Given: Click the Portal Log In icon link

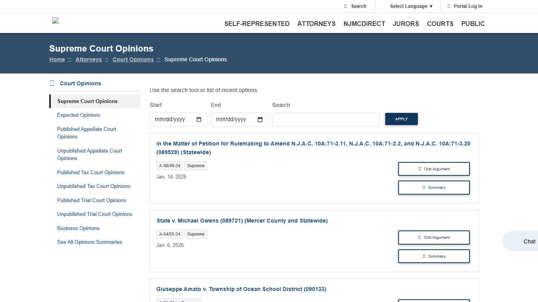Looking at the screenshot, I should tap(449, 6).
